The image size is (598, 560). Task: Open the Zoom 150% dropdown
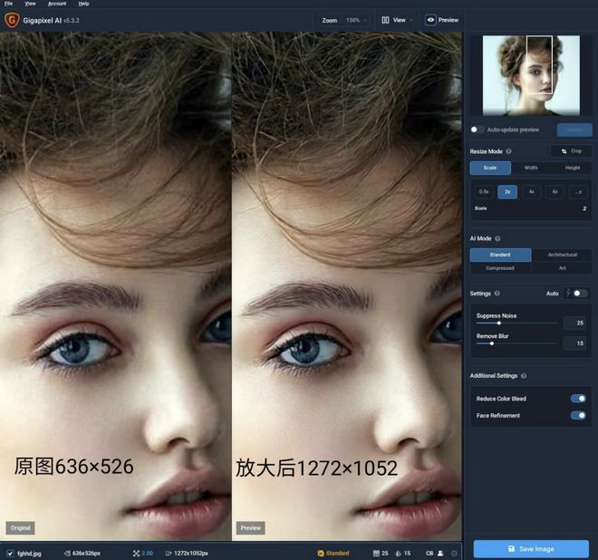(344, 19)
